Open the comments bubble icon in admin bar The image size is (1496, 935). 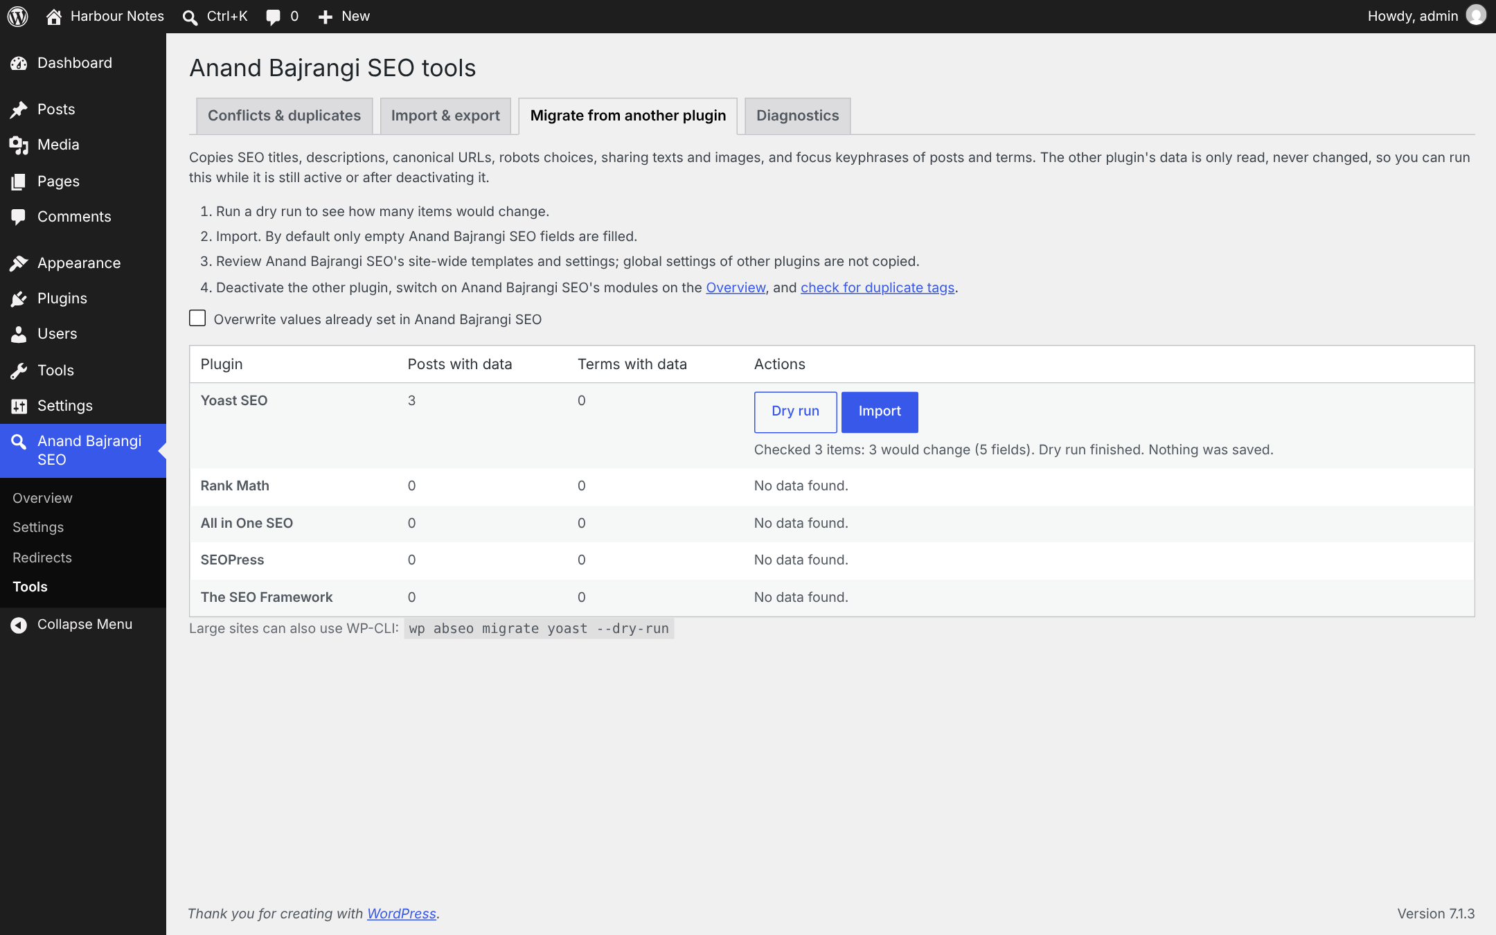click(274, 17)
